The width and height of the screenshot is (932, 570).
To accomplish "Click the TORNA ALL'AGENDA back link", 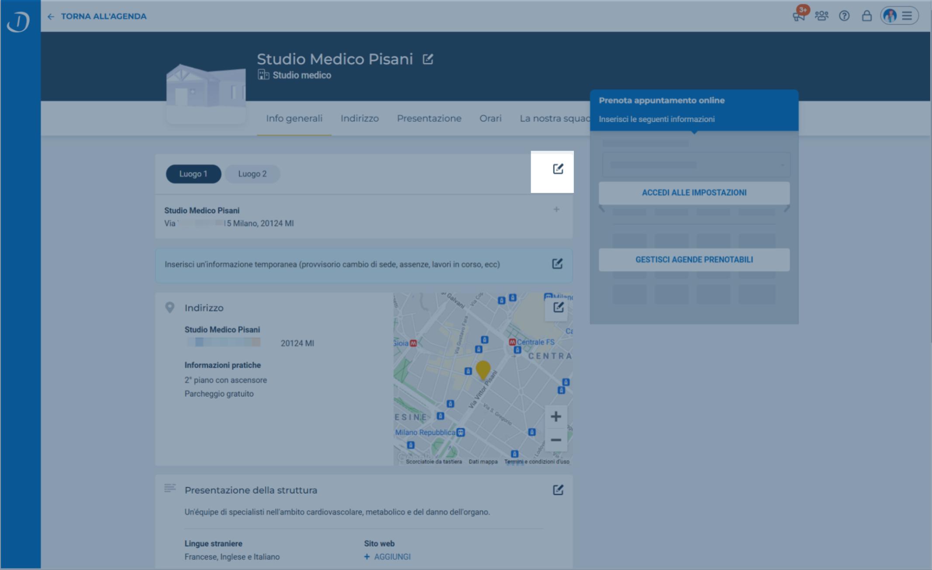I will (x=97, y=16).
